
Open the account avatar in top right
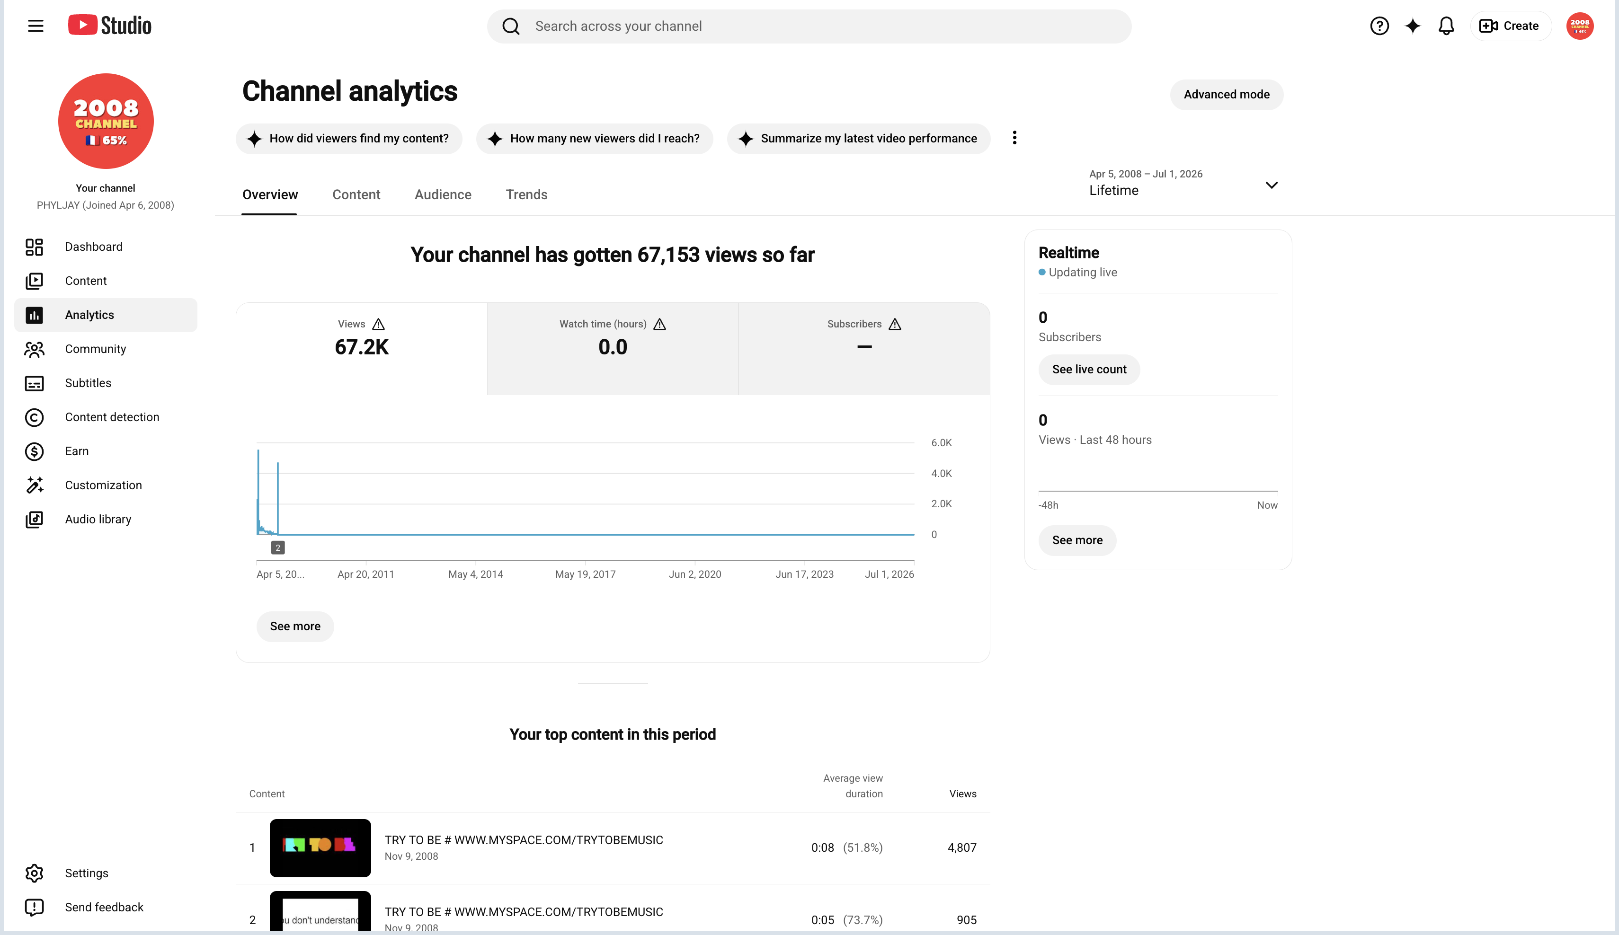(x=1580, y=26)
